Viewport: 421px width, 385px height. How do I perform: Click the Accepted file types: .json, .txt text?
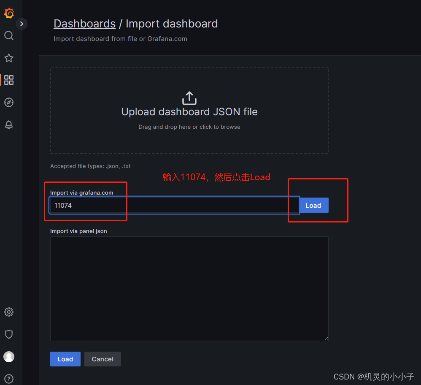90,166
